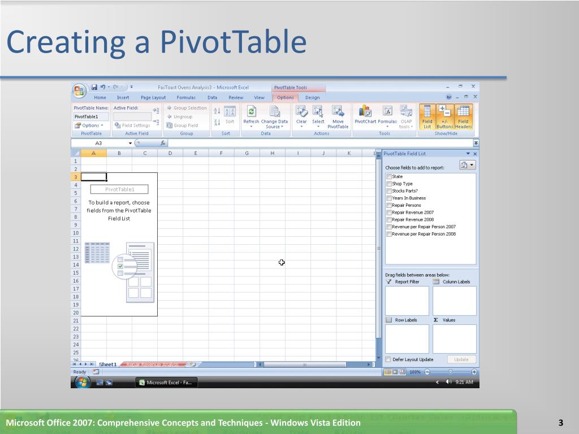This screenshot has height=434, width=579.
Task: Open the Page Layout ribbon tab
Action: tap(153, 97)
